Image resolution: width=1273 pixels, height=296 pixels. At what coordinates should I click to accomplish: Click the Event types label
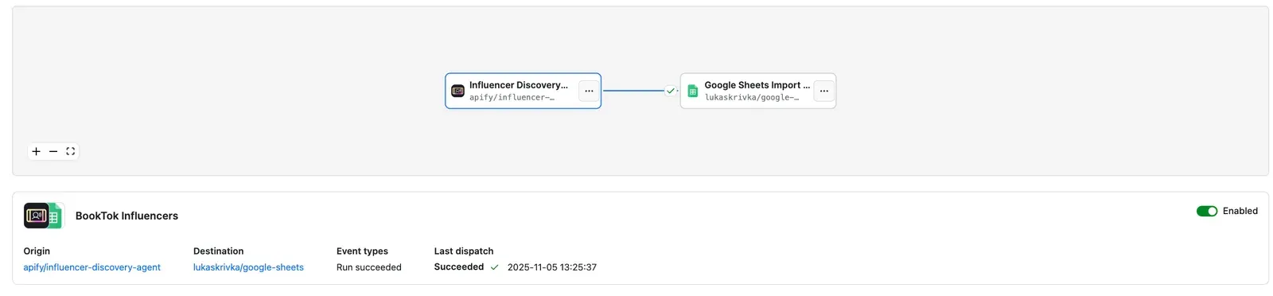point(362,251)
